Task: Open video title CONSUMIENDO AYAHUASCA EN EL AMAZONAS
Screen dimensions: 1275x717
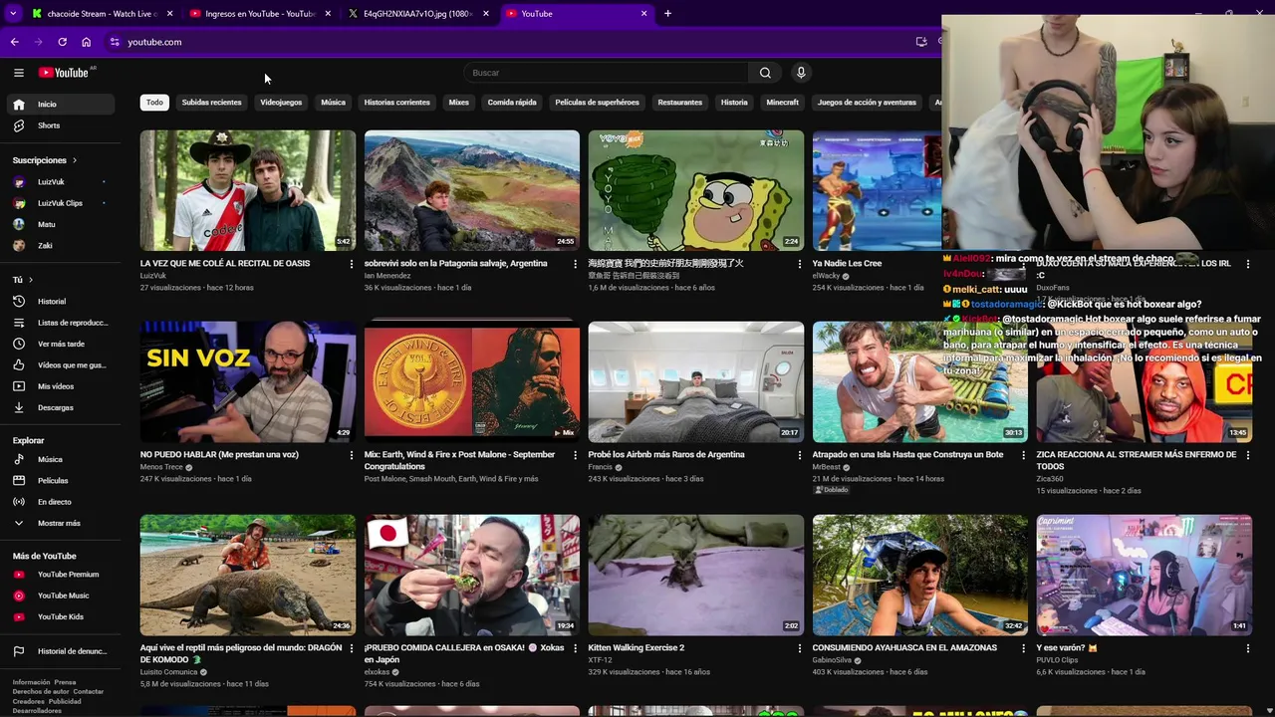Action: coord(904,648)
